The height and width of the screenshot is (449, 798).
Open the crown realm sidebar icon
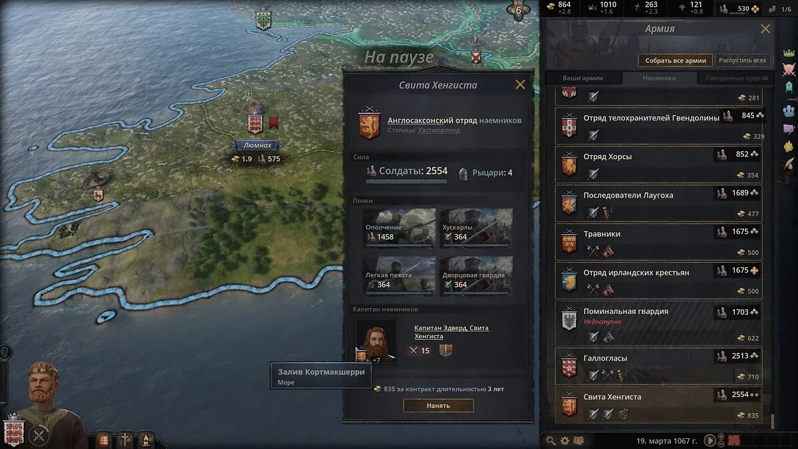(x=789, y=52)
